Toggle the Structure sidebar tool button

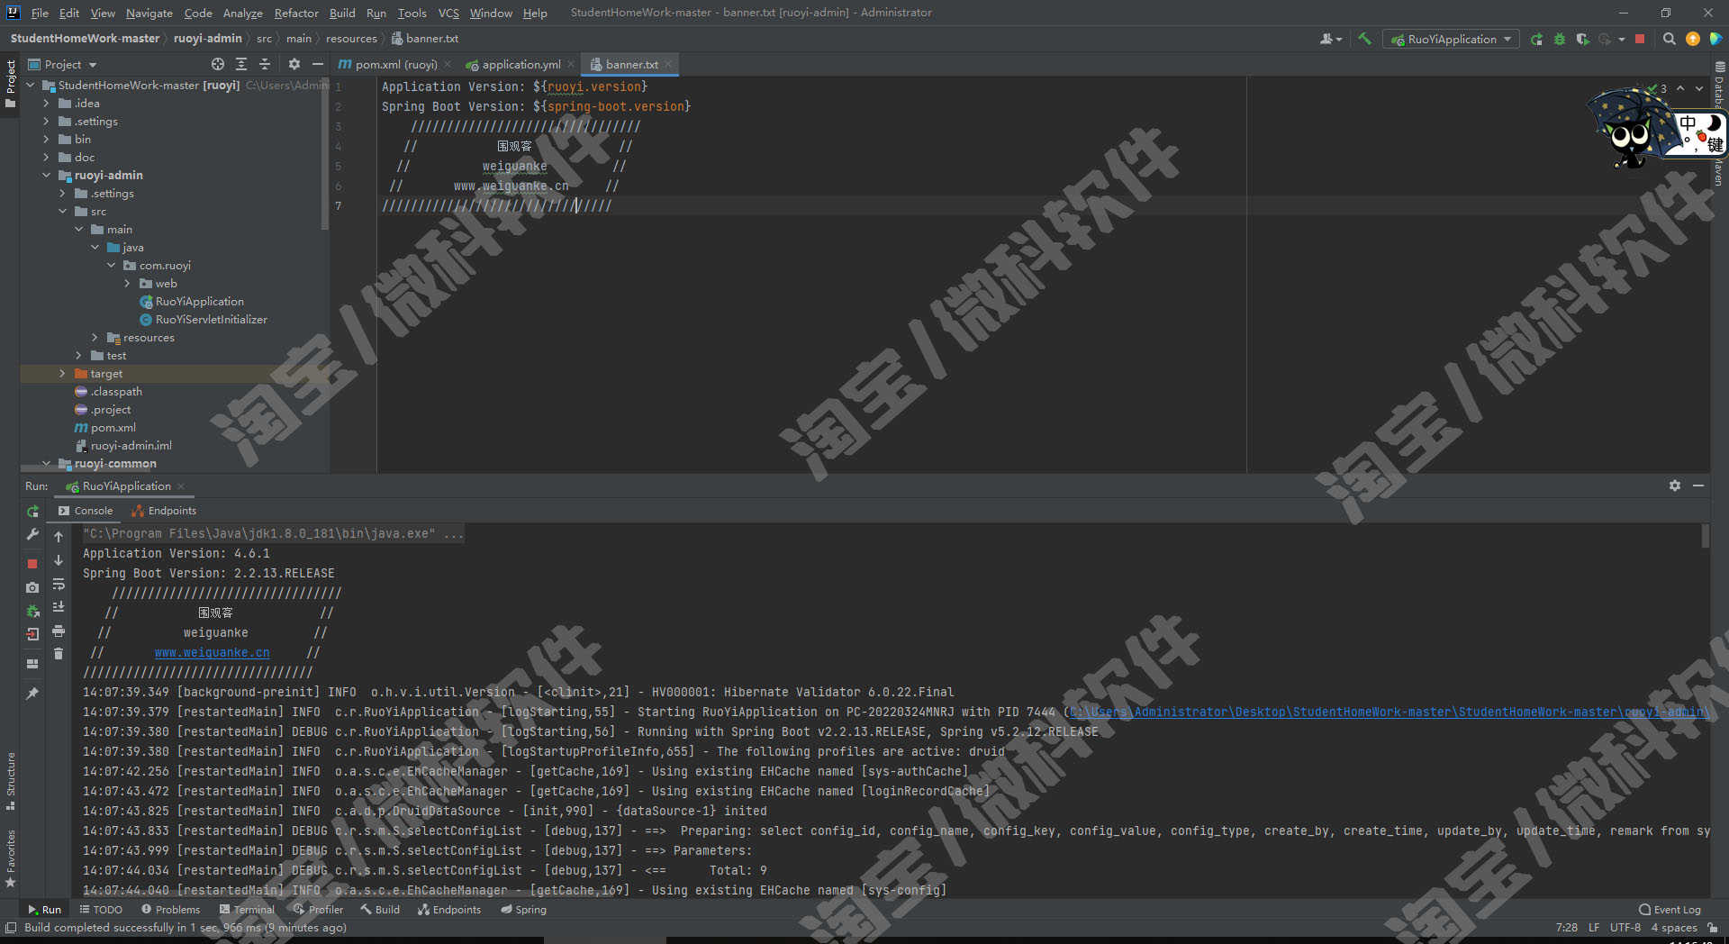pos(10,780)
